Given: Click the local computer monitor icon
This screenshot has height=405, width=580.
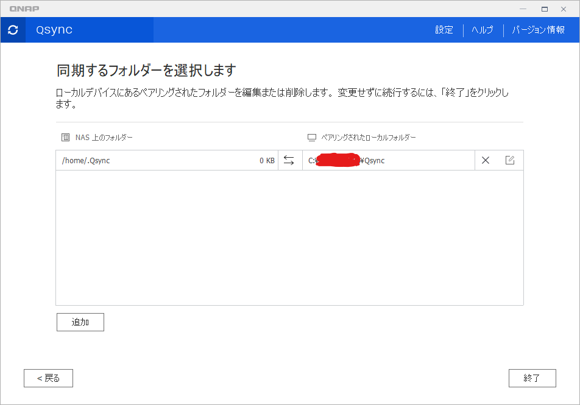Looking at the screenshot, I should [x=312, y=138].
